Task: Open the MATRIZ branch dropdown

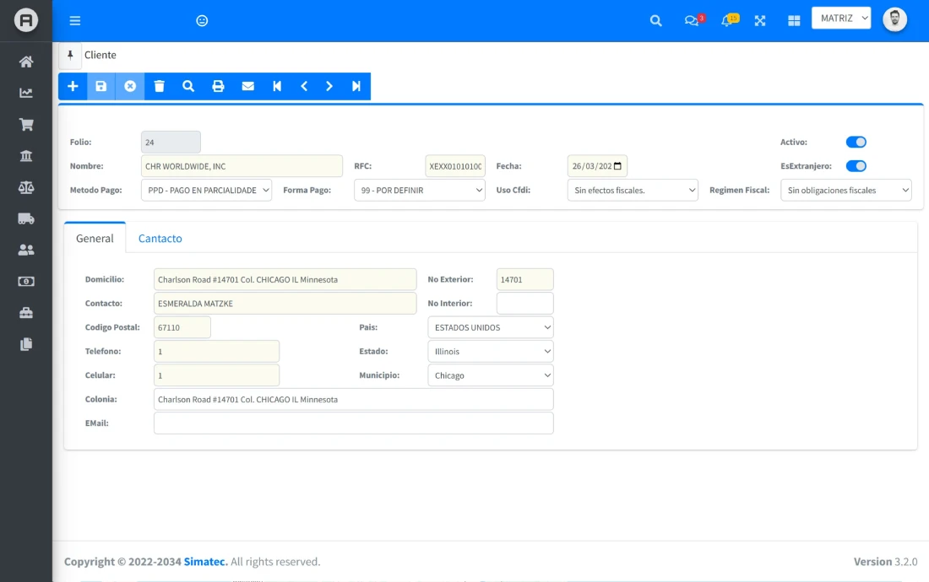Action: click(x=841, y=19)
